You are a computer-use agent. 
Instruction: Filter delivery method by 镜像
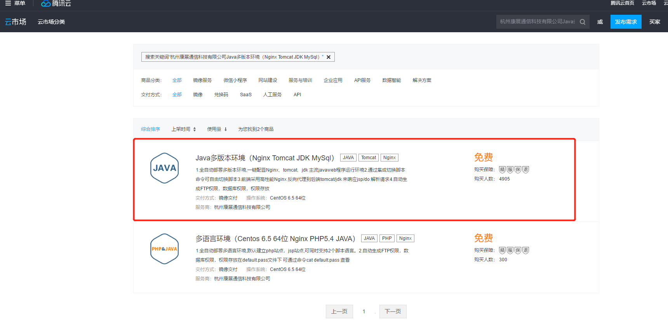coord(198,95)
